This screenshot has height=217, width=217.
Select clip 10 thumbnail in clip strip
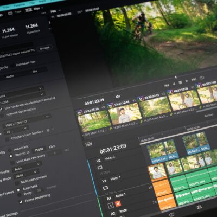(x=125, y=113)
